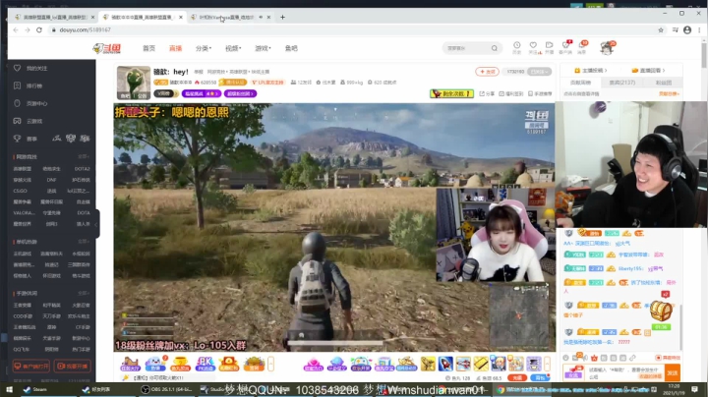Open 鱼吧 in the top navigation
708x397 pixels.
291,48
